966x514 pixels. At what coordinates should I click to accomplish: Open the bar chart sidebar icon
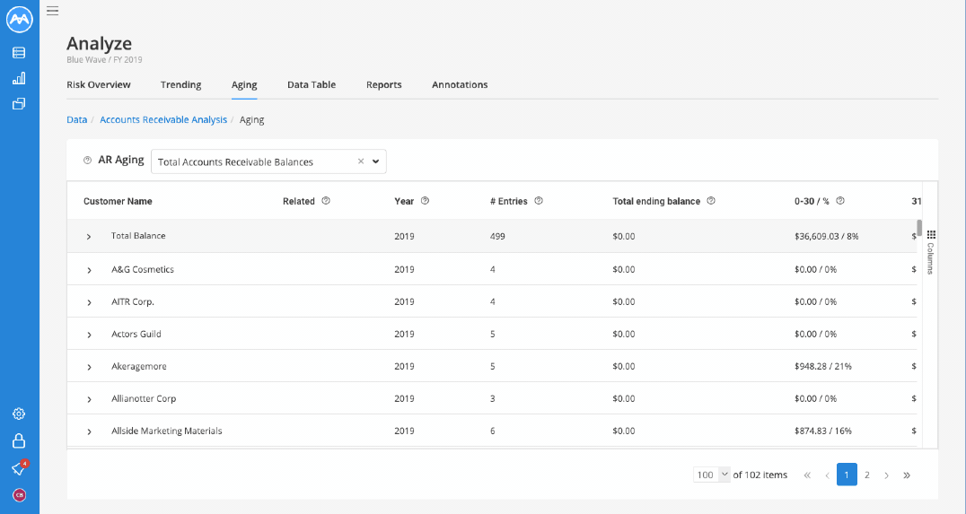pos(19,78)
